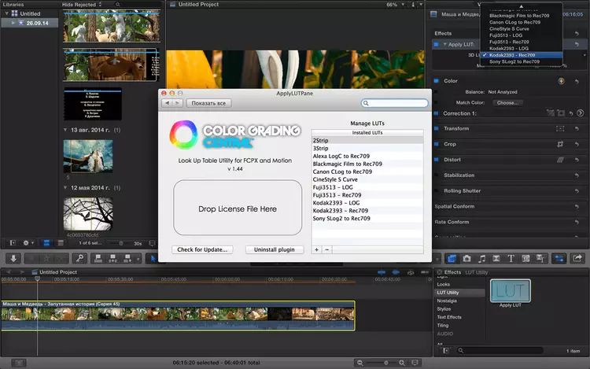Click the timeline zoom in magnifier
590x369 pixels.
tap(402, 363)
